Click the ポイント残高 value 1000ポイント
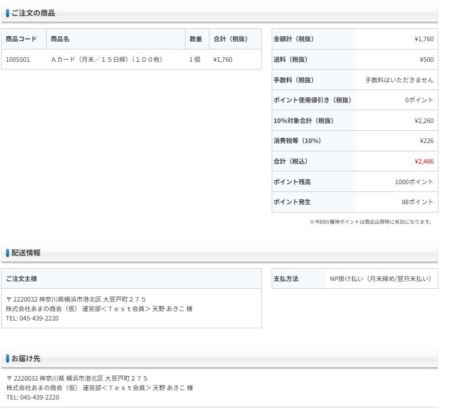 (414, 182)
